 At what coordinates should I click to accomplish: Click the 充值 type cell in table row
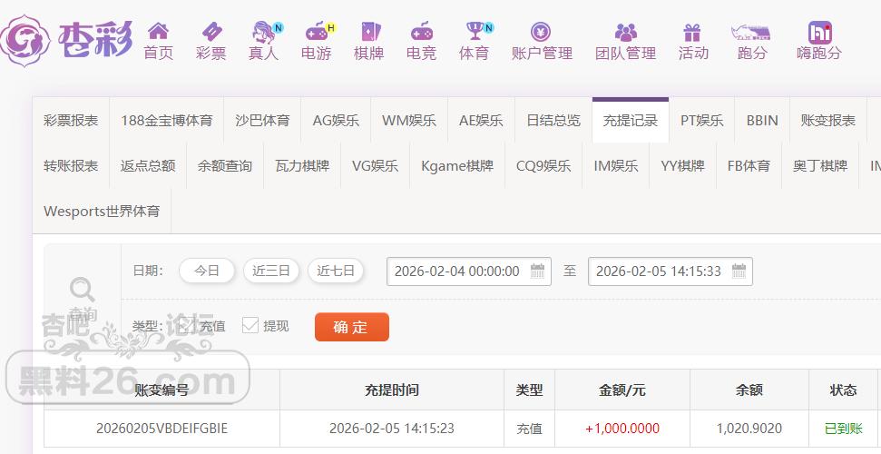point(529,429)
